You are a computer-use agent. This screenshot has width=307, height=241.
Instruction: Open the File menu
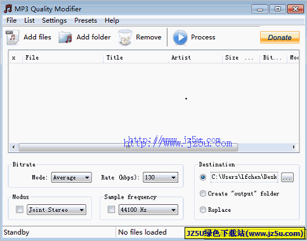[11, 20]
